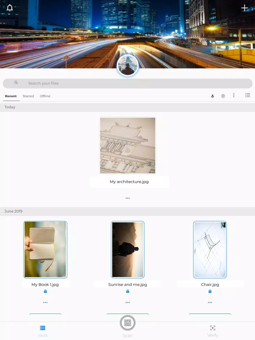Open My architecture.jpg thumbnail

(127, 145)
